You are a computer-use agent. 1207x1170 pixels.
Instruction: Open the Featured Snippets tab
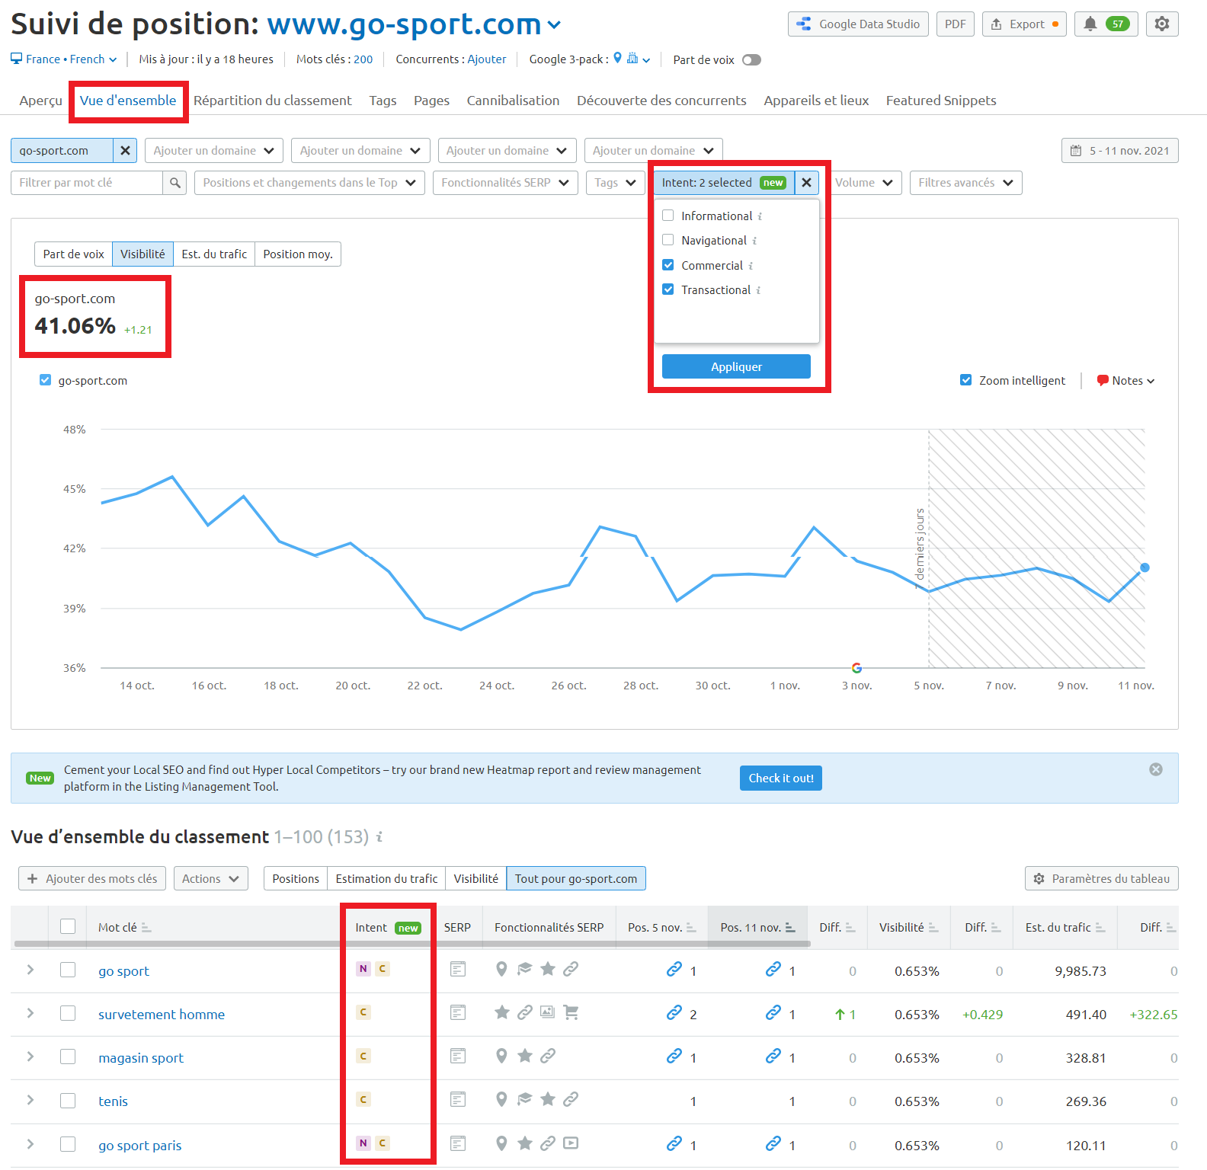click(941, 101)
